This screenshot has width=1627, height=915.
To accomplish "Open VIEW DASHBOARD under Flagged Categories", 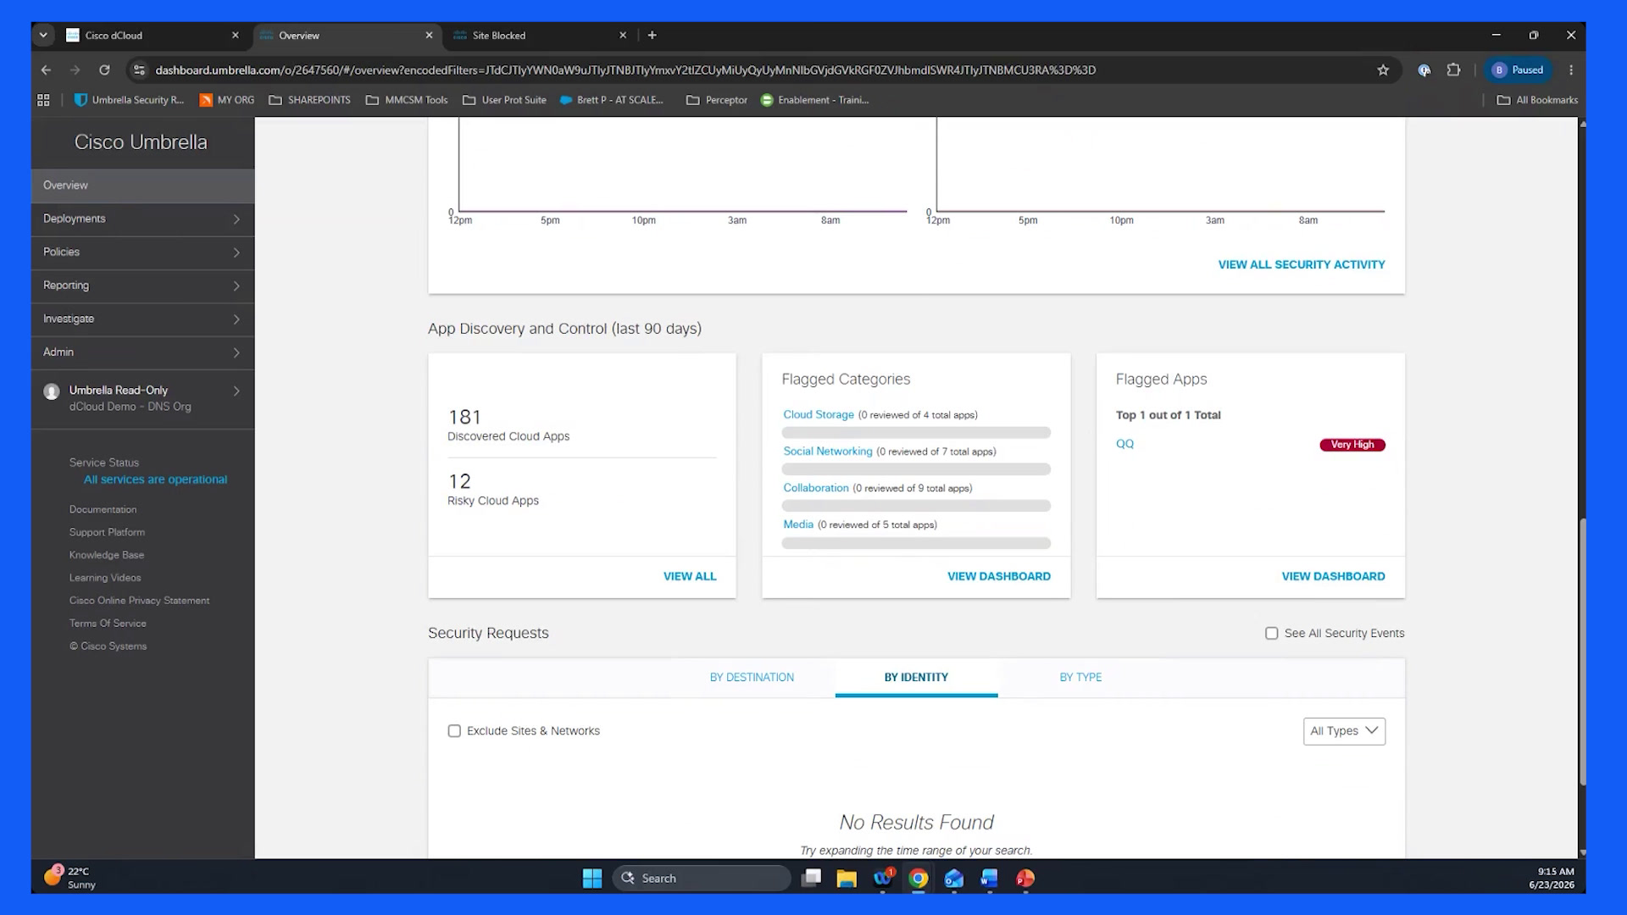I will [x=999, y=576].
